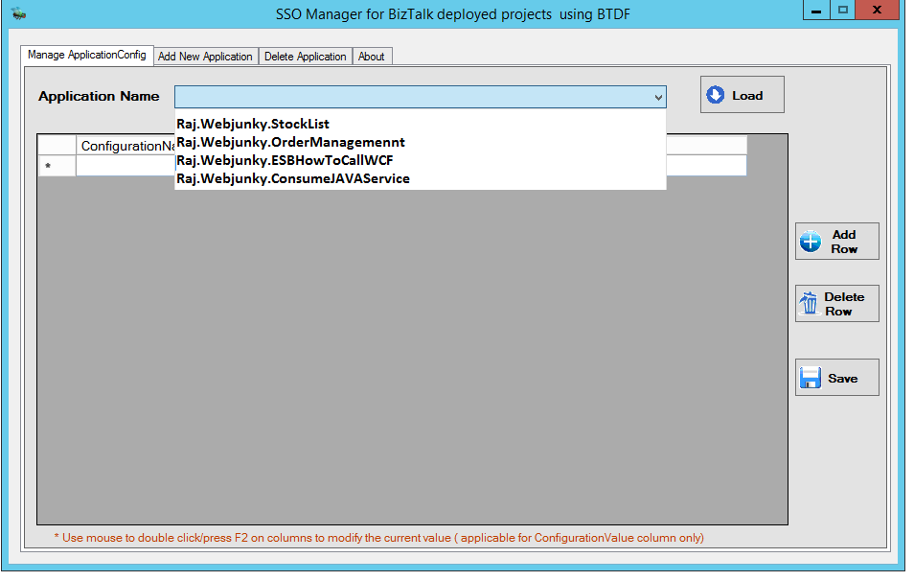Screen dimensions: 914x581
Task: Switch to the Add New Application tab
Action: [x=205, y=56]
